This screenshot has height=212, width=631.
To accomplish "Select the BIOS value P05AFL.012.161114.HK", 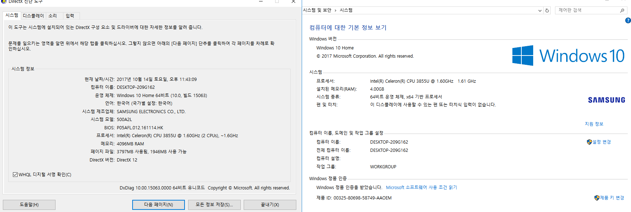I will [140, 128].
